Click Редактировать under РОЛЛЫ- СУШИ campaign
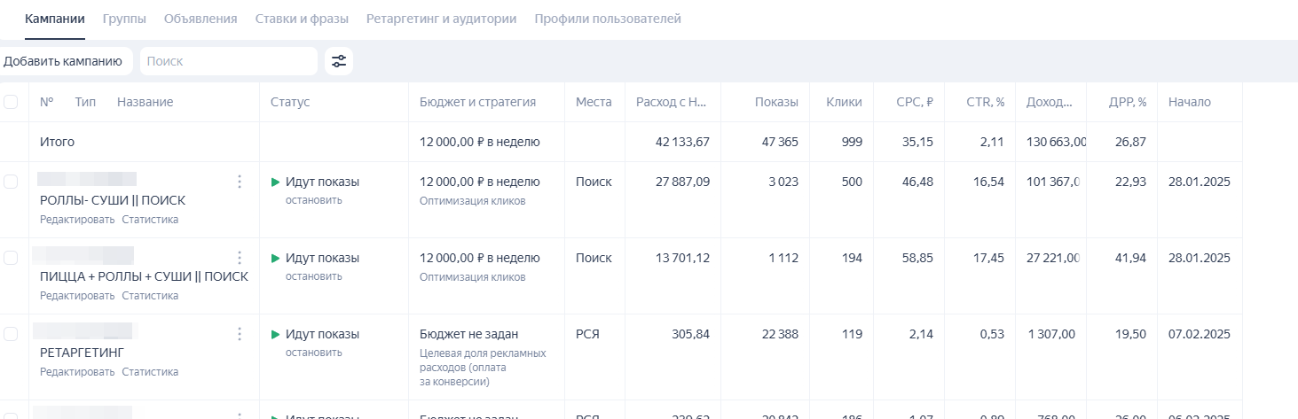 [x=77, y=220]
